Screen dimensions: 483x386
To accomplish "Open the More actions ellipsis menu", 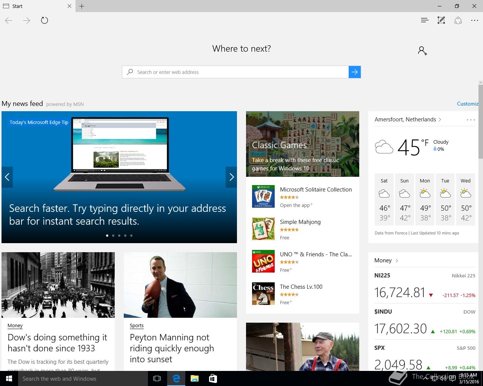I will [x=475, y=20].
